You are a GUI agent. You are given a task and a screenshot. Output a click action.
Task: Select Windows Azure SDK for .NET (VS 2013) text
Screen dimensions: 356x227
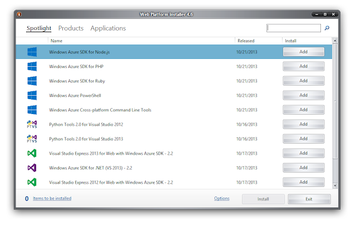click(x=91, y=168)
